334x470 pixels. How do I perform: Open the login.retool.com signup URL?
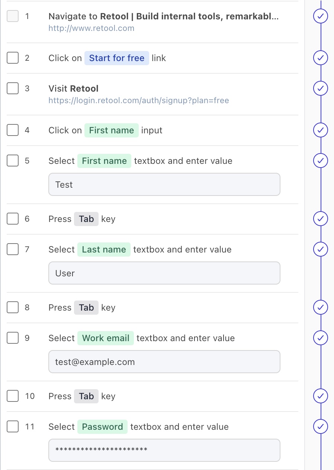138,101
